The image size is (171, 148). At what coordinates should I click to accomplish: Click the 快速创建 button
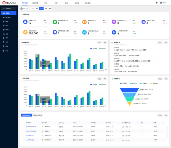click(x=9, y=9)
